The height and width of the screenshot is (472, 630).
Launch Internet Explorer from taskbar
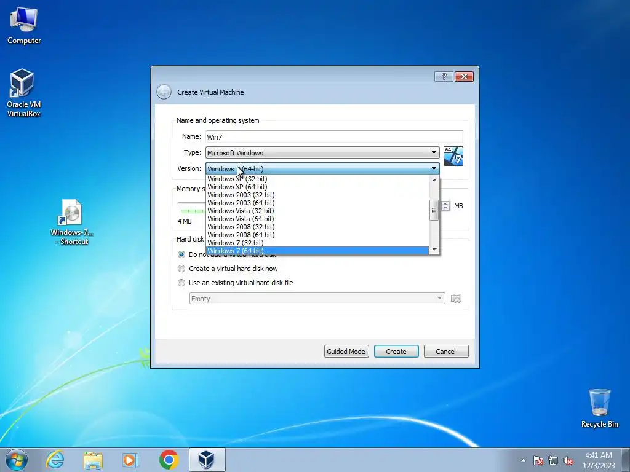(55, 460)
